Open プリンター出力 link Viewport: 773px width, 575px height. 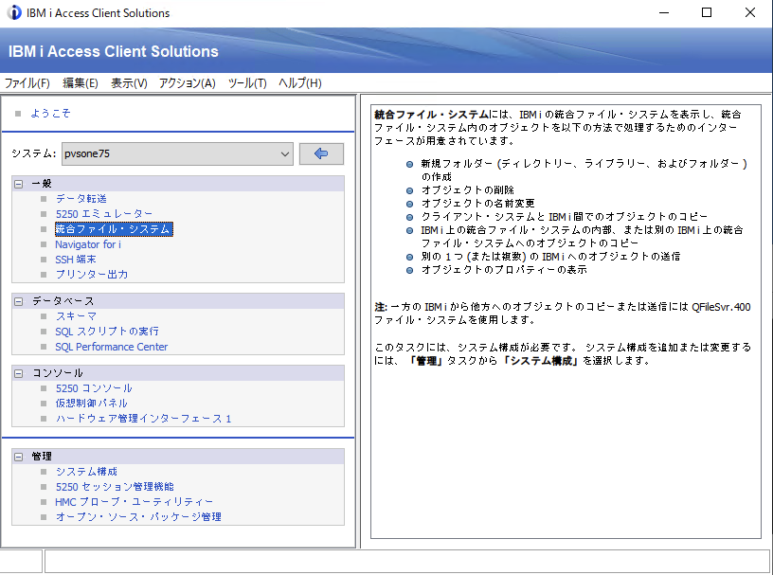pos(91,274)
